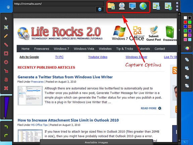Capture from the webcam
This screenshot has width=193, height=145.
[122, 6]
